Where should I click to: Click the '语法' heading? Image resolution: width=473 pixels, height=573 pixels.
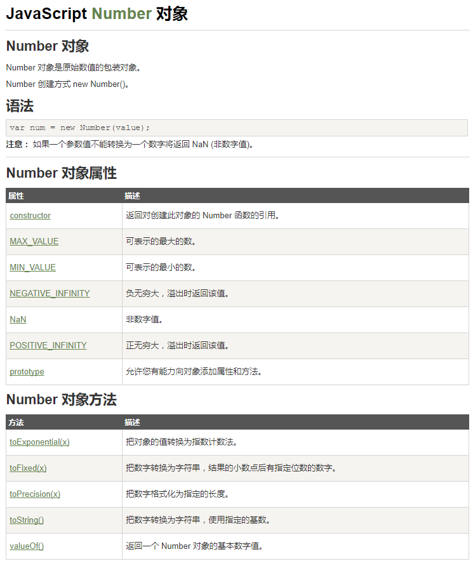pos(20,107)
